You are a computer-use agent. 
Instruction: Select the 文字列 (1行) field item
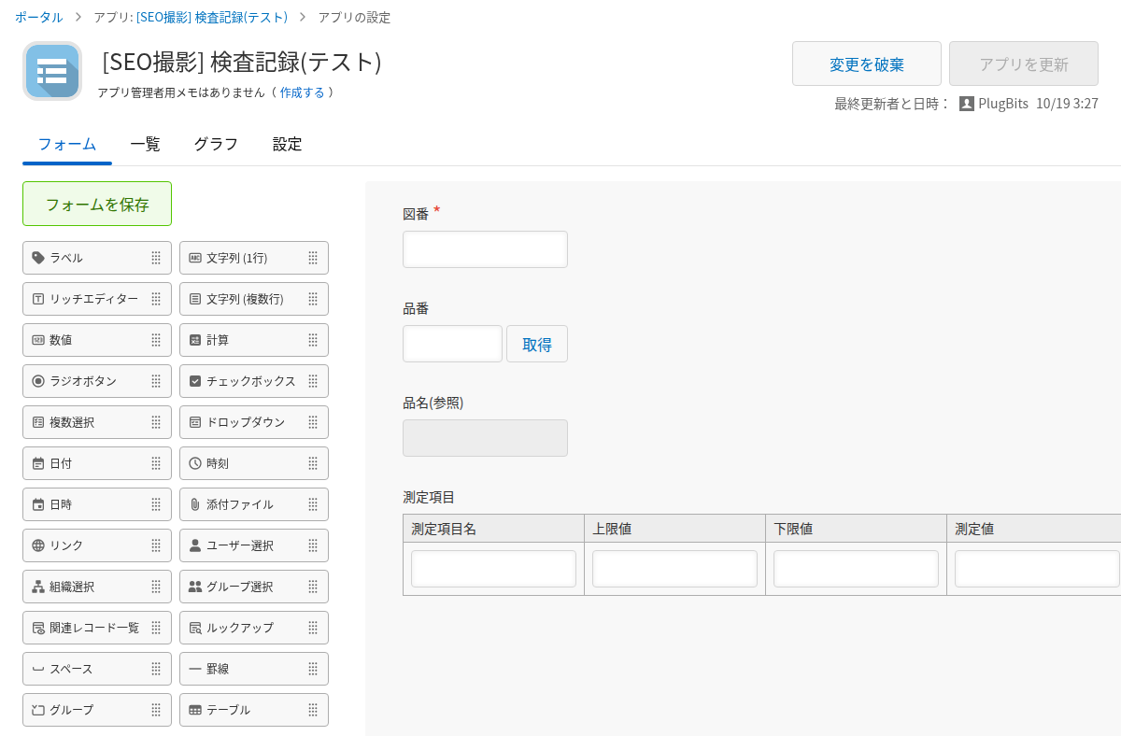pos(254,258)
